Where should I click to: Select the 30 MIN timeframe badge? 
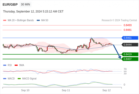25,5
